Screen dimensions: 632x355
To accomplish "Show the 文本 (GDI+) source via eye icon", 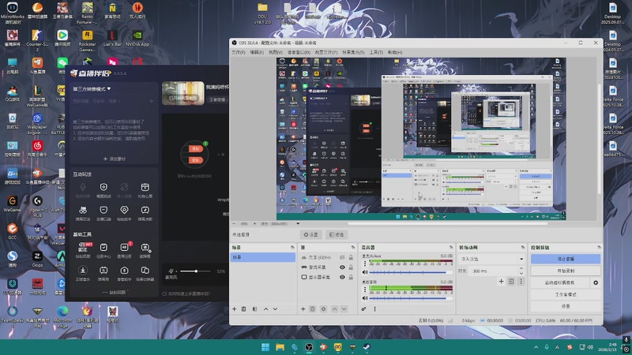I will [342, 258].
